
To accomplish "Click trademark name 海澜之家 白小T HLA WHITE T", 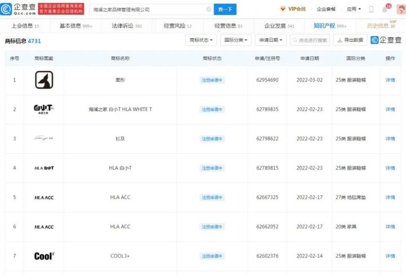I will click(x=120, y=109).
